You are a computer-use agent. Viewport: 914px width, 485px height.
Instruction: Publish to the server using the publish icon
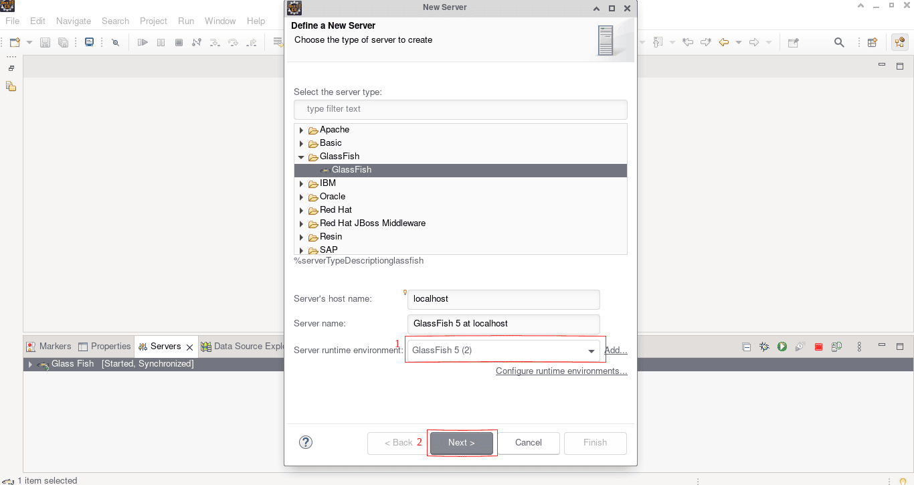[x=836, y=346]
